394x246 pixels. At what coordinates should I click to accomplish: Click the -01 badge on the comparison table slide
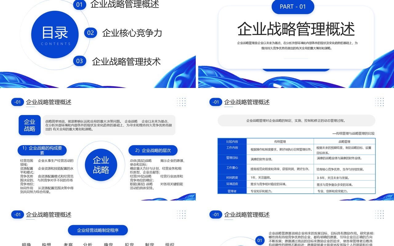point(216,102)
